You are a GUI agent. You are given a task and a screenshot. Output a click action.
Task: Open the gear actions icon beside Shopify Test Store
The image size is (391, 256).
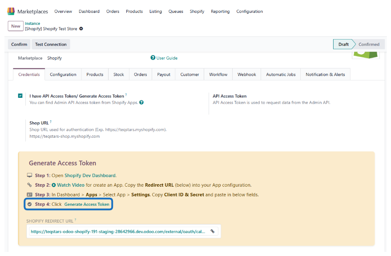[x=81, y=28]
